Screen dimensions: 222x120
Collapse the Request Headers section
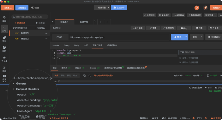[14, 89]
